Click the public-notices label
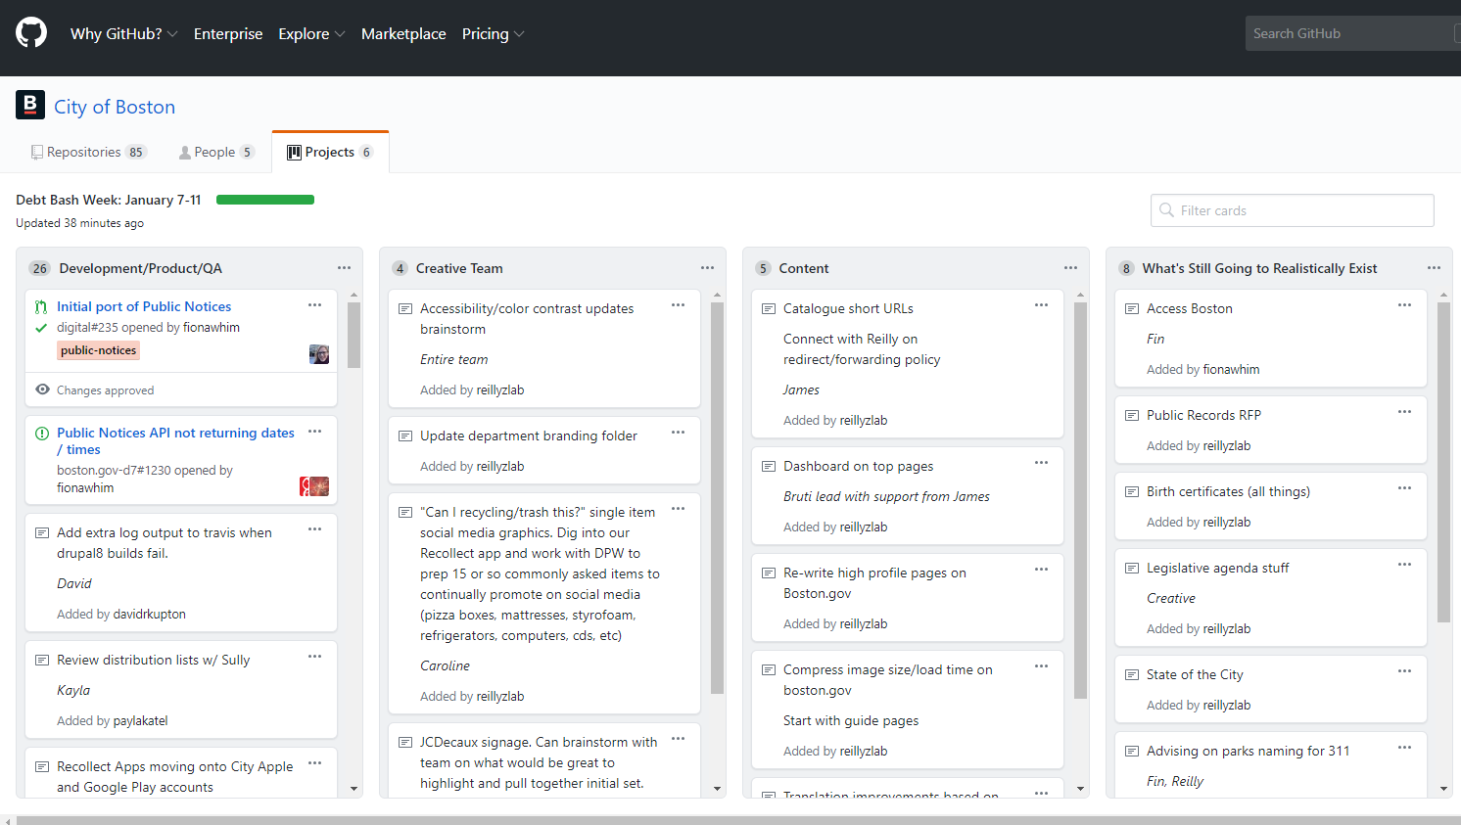This screenshot has width=1461, height=825. 98,350
